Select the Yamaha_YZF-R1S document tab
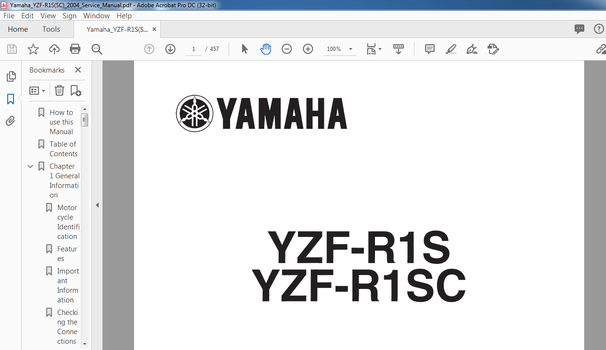This screenshot has width=606, height=350. point(117,29)
